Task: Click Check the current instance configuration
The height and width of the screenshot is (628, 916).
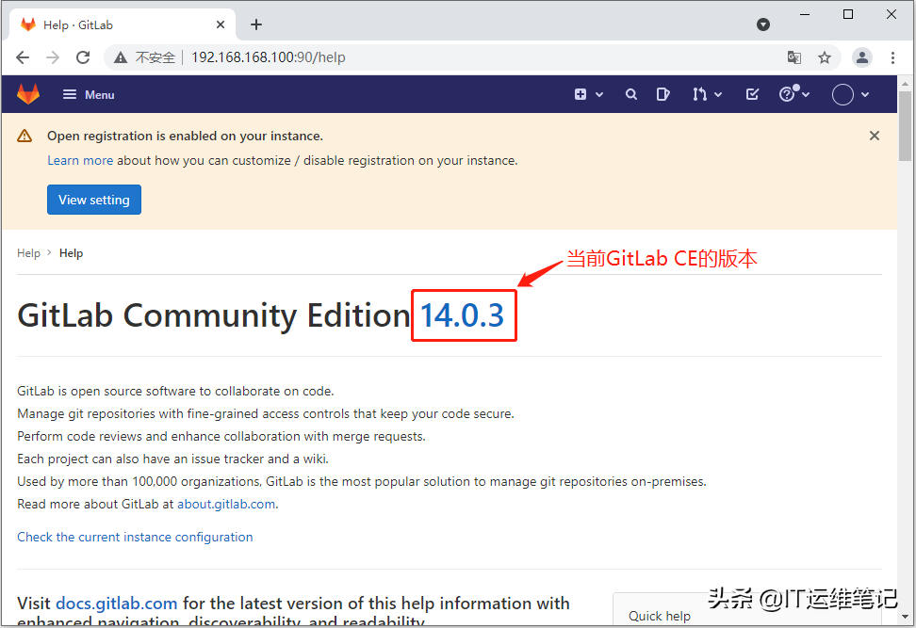Action: (135, 537)
